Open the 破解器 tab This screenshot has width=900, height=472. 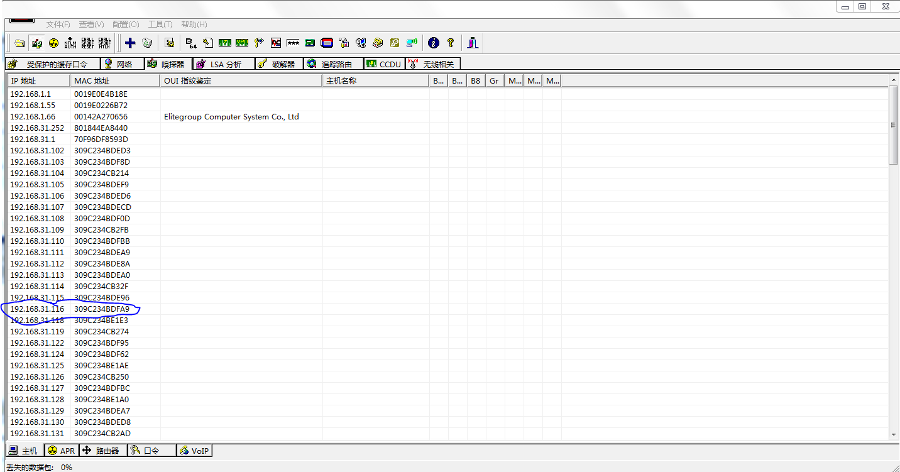[x=279, y=64]
